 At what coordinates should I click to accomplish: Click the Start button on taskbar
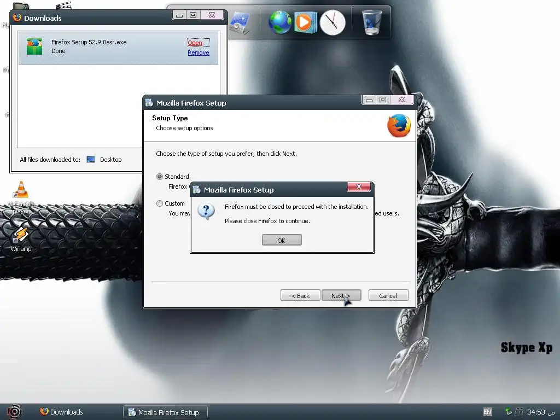click(14, 412)
